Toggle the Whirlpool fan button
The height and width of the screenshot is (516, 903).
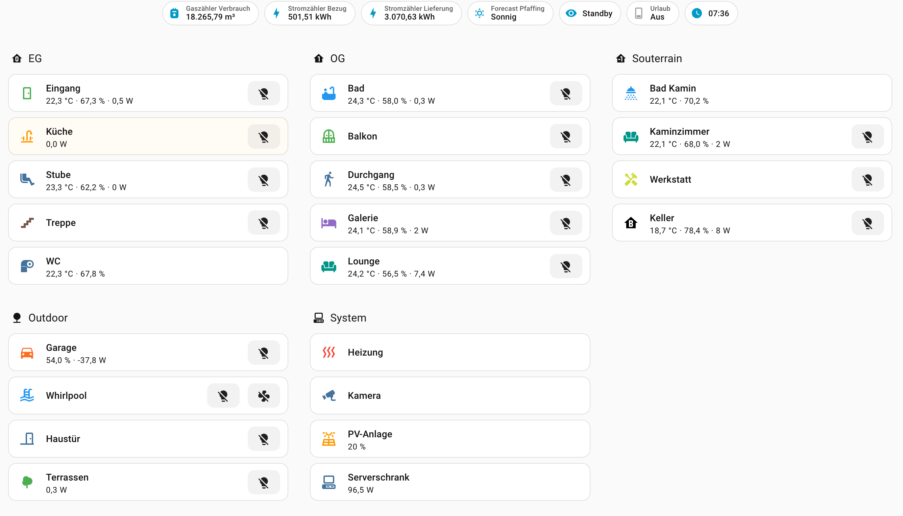pos(264,395)
